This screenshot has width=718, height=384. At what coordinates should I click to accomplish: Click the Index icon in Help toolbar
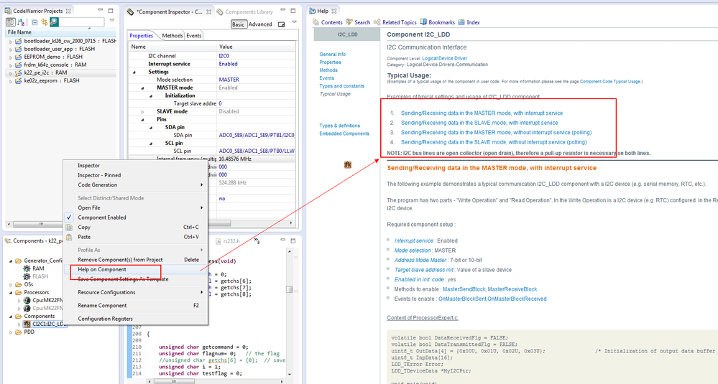click(461, 22)
